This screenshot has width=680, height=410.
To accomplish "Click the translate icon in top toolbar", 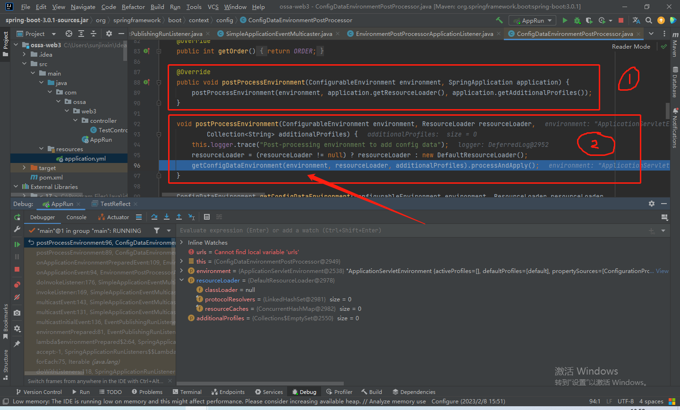I will pos(636,20).
